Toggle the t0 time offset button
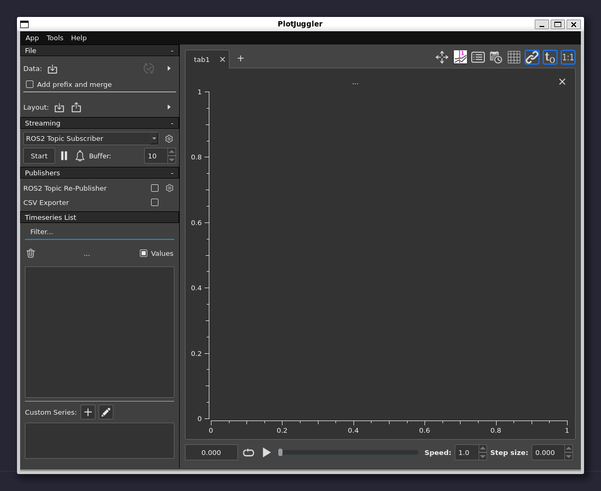The height and width of the screenshot is (491, 601). coord(550,57)
